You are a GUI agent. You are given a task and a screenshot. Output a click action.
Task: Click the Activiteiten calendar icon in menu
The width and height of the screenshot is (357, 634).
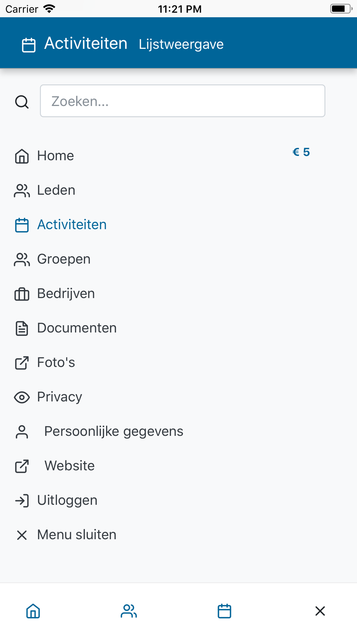pyautogui.click(x=22, y=225)
